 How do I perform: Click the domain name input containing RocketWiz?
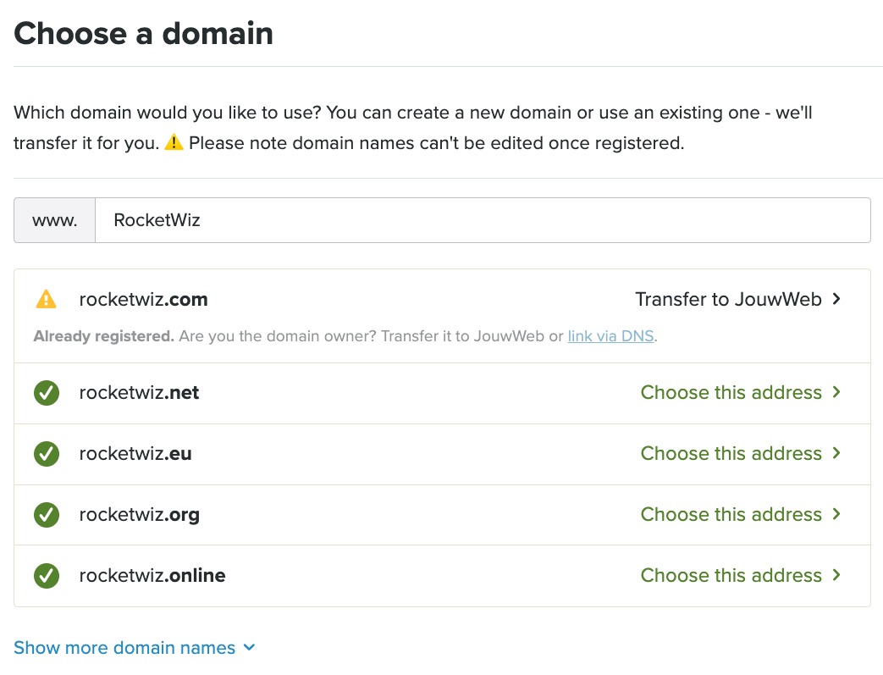pos(483,220)
